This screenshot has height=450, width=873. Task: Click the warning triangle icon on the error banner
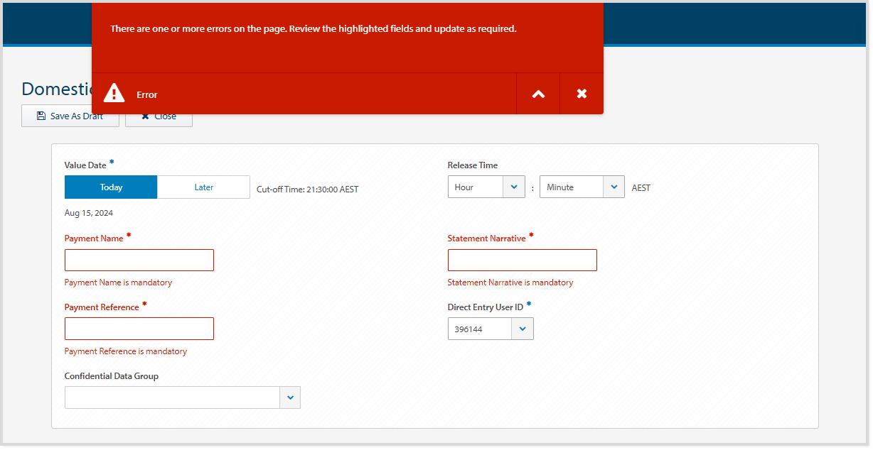[x=114, y=93]
